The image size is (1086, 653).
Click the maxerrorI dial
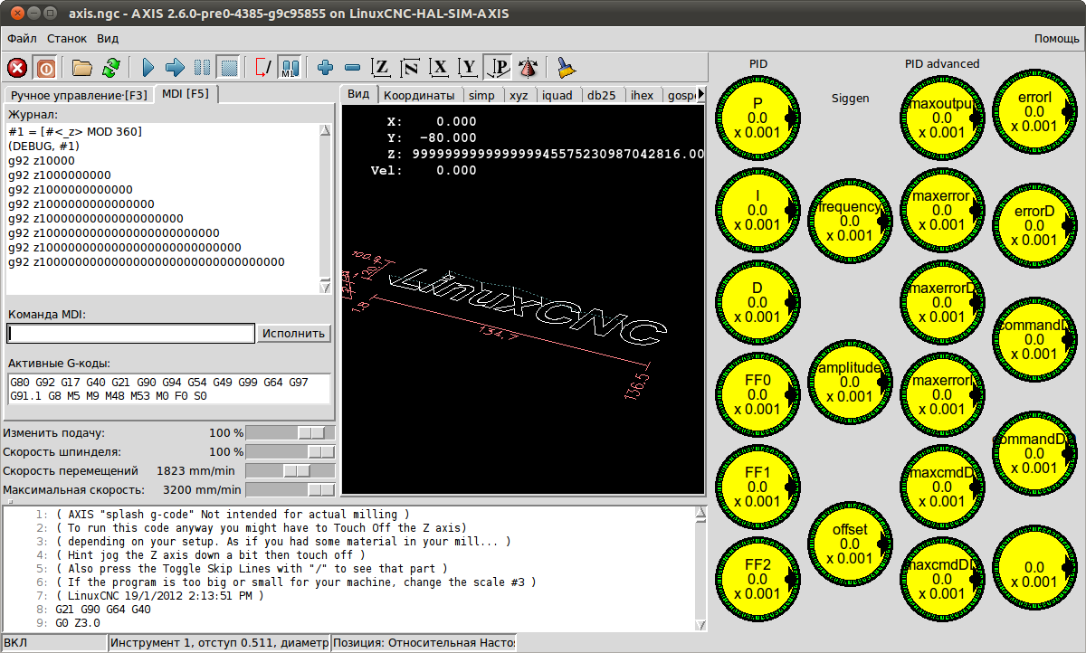pos(942,395)
